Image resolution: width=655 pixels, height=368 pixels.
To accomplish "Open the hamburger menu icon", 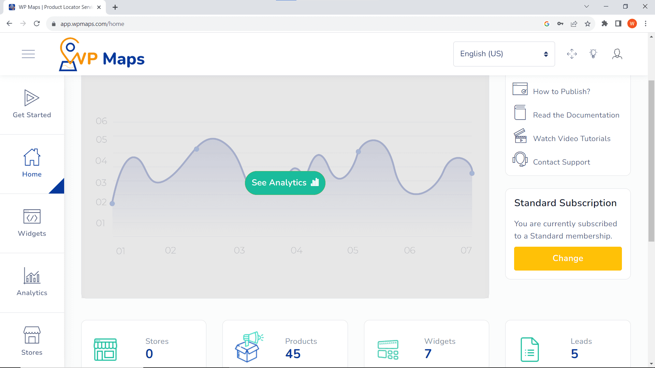I will 28,54.
